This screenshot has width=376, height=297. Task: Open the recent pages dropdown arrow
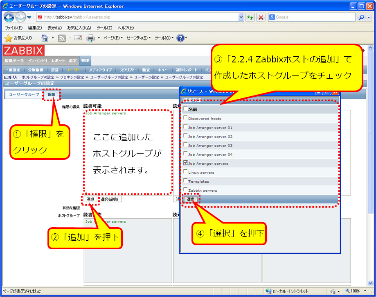point(29,17)
